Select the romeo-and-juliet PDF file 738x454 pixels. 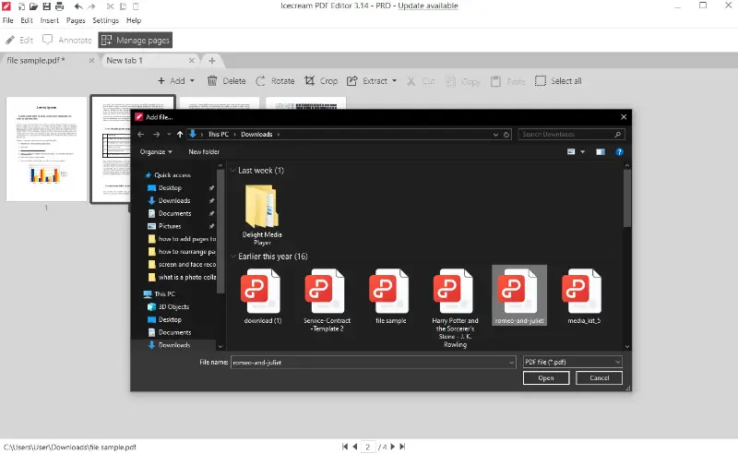pyautogui.click(x=519, y=295)
